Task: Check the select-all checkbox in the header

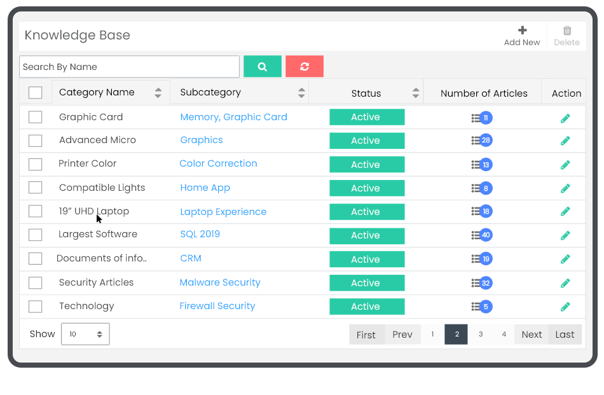Action: click(35, 92)
